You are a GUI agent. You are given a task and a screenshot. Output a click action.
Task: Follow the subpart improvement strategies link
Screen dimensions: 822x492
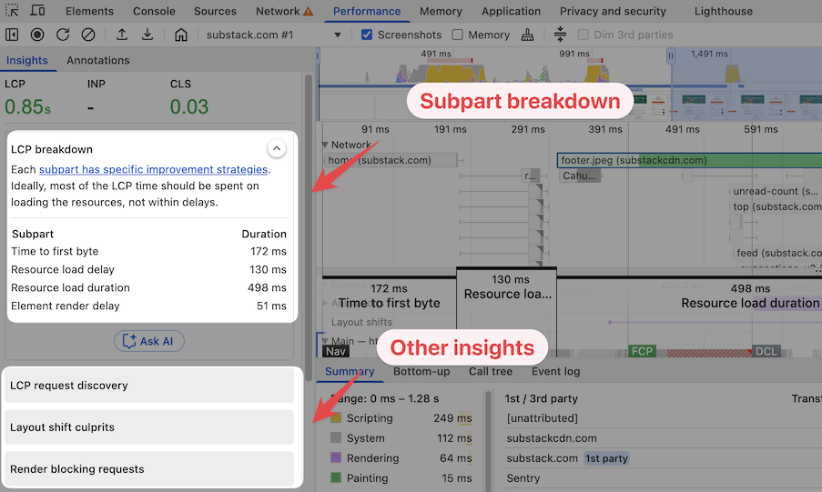(153, 169)
